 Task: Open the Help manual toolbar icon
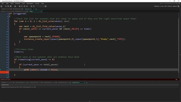tap(34, 6)
